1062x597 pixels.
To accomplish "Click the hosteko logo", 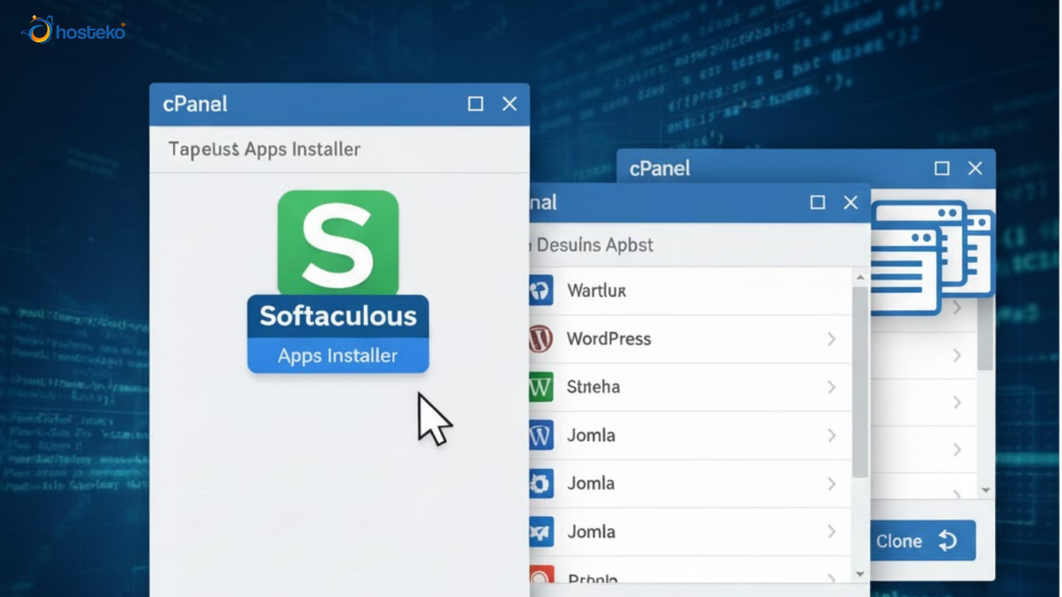I will tap(73, 30).
